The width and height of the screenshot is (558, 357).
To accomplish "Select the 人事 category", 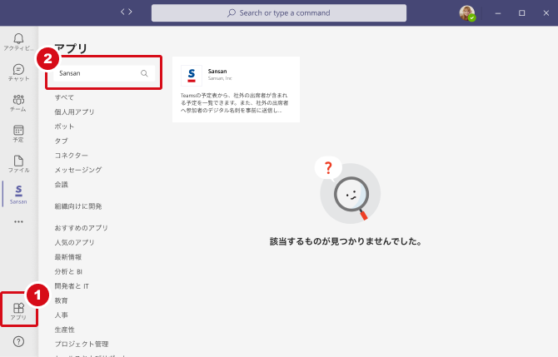I will coord(61,315).
